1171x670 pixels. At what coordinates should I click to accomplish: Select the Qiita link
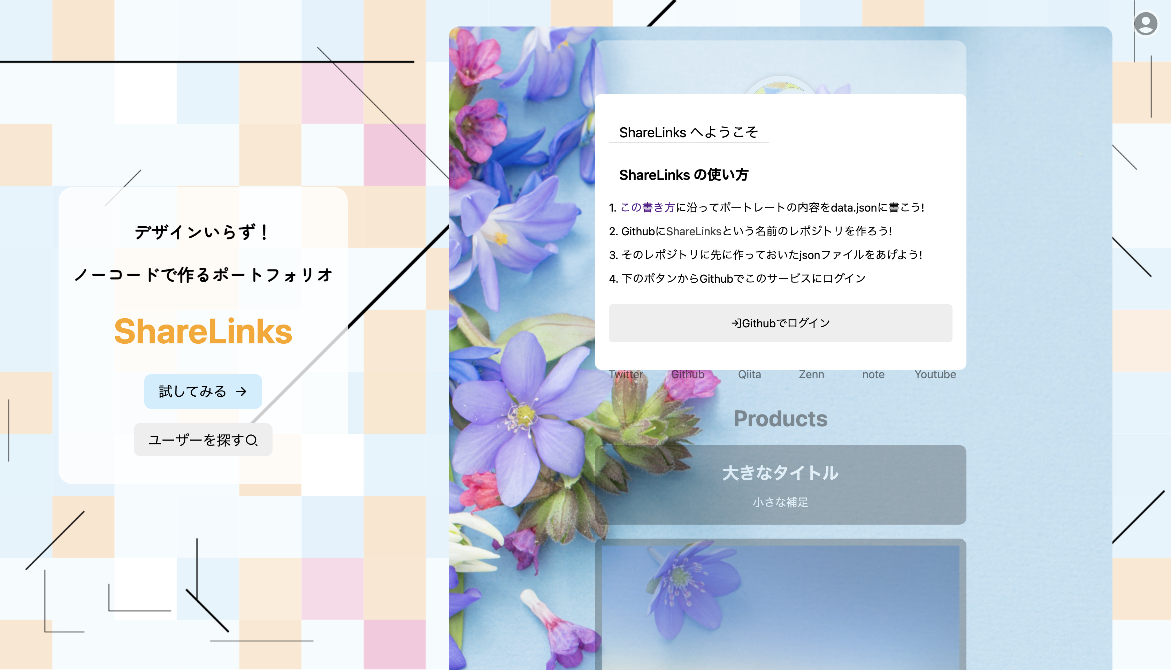tap(749, 375)
